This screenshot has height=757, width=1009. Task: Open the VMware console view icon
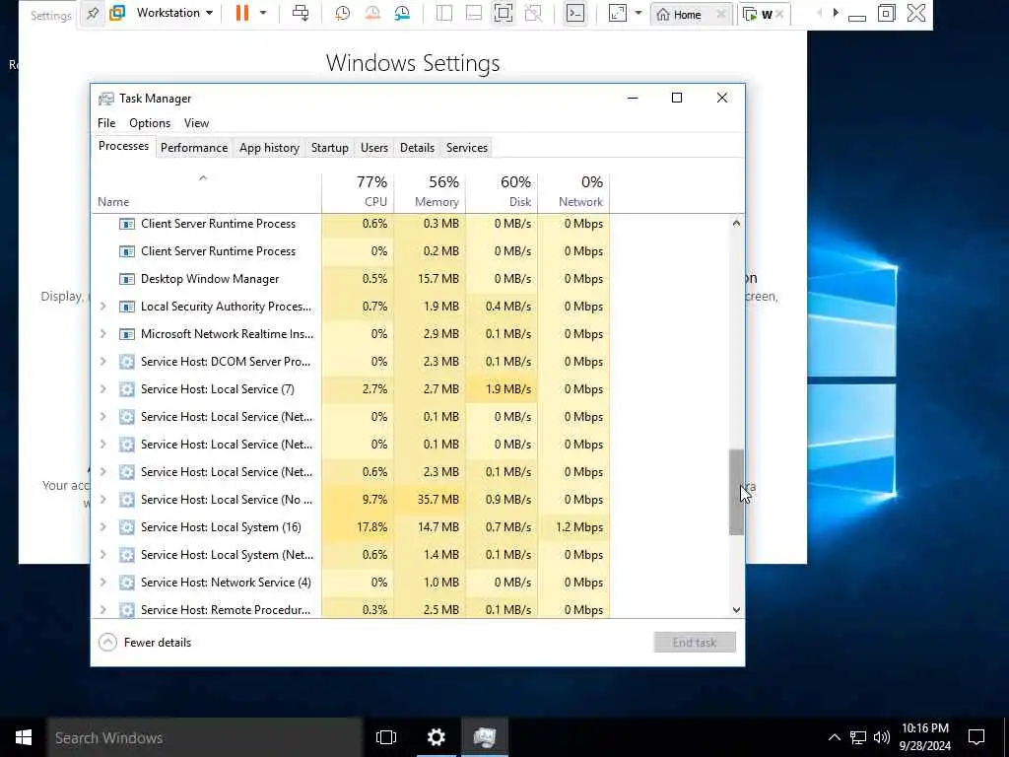(575, 13)
